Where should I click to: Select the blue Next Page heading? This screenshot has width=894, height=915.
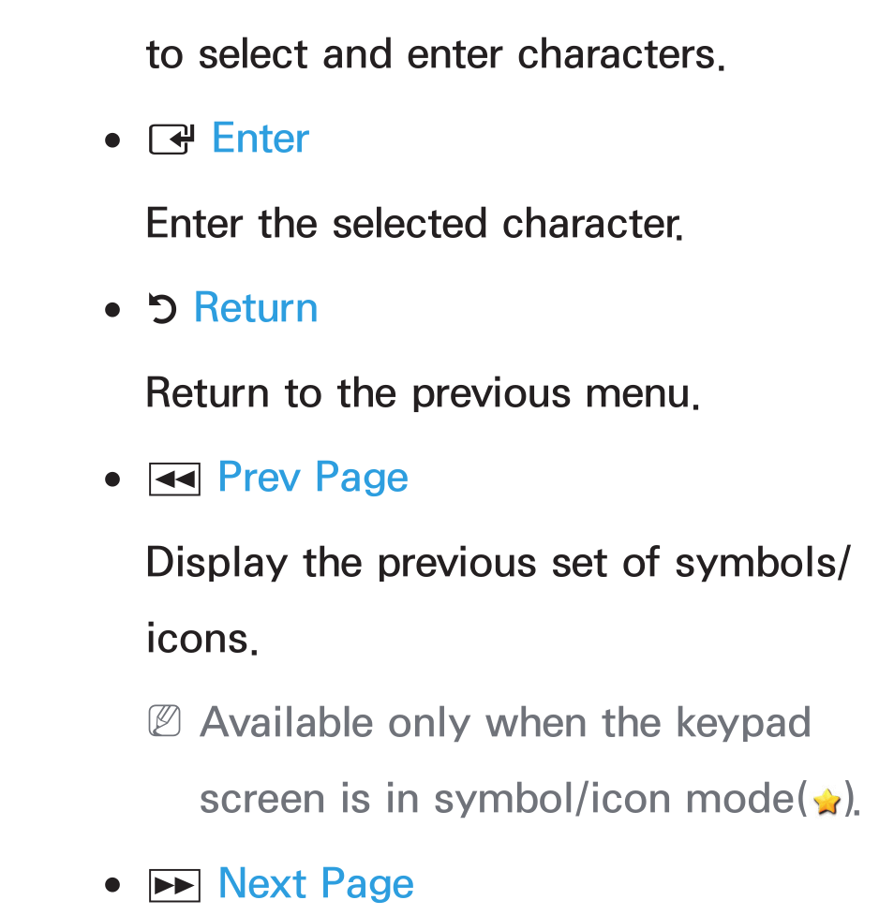point(316,883)
